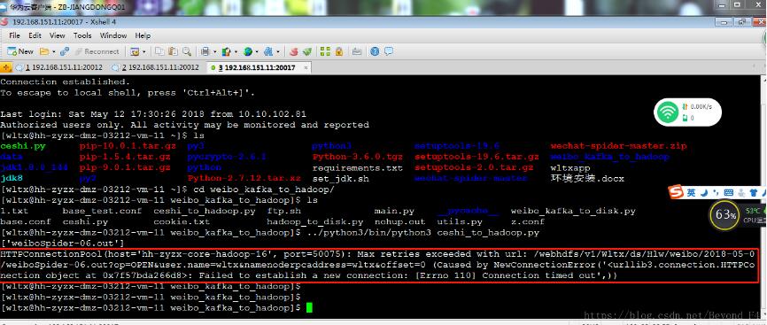767x325 pixels.
Task: Click the globe Encoding icon
Action: tap(247, 51)
